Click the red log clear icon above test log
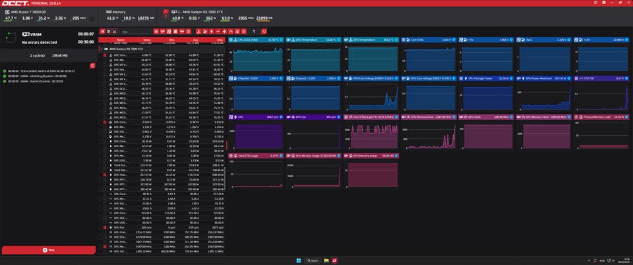633x265 pixels. coord(92,65)
